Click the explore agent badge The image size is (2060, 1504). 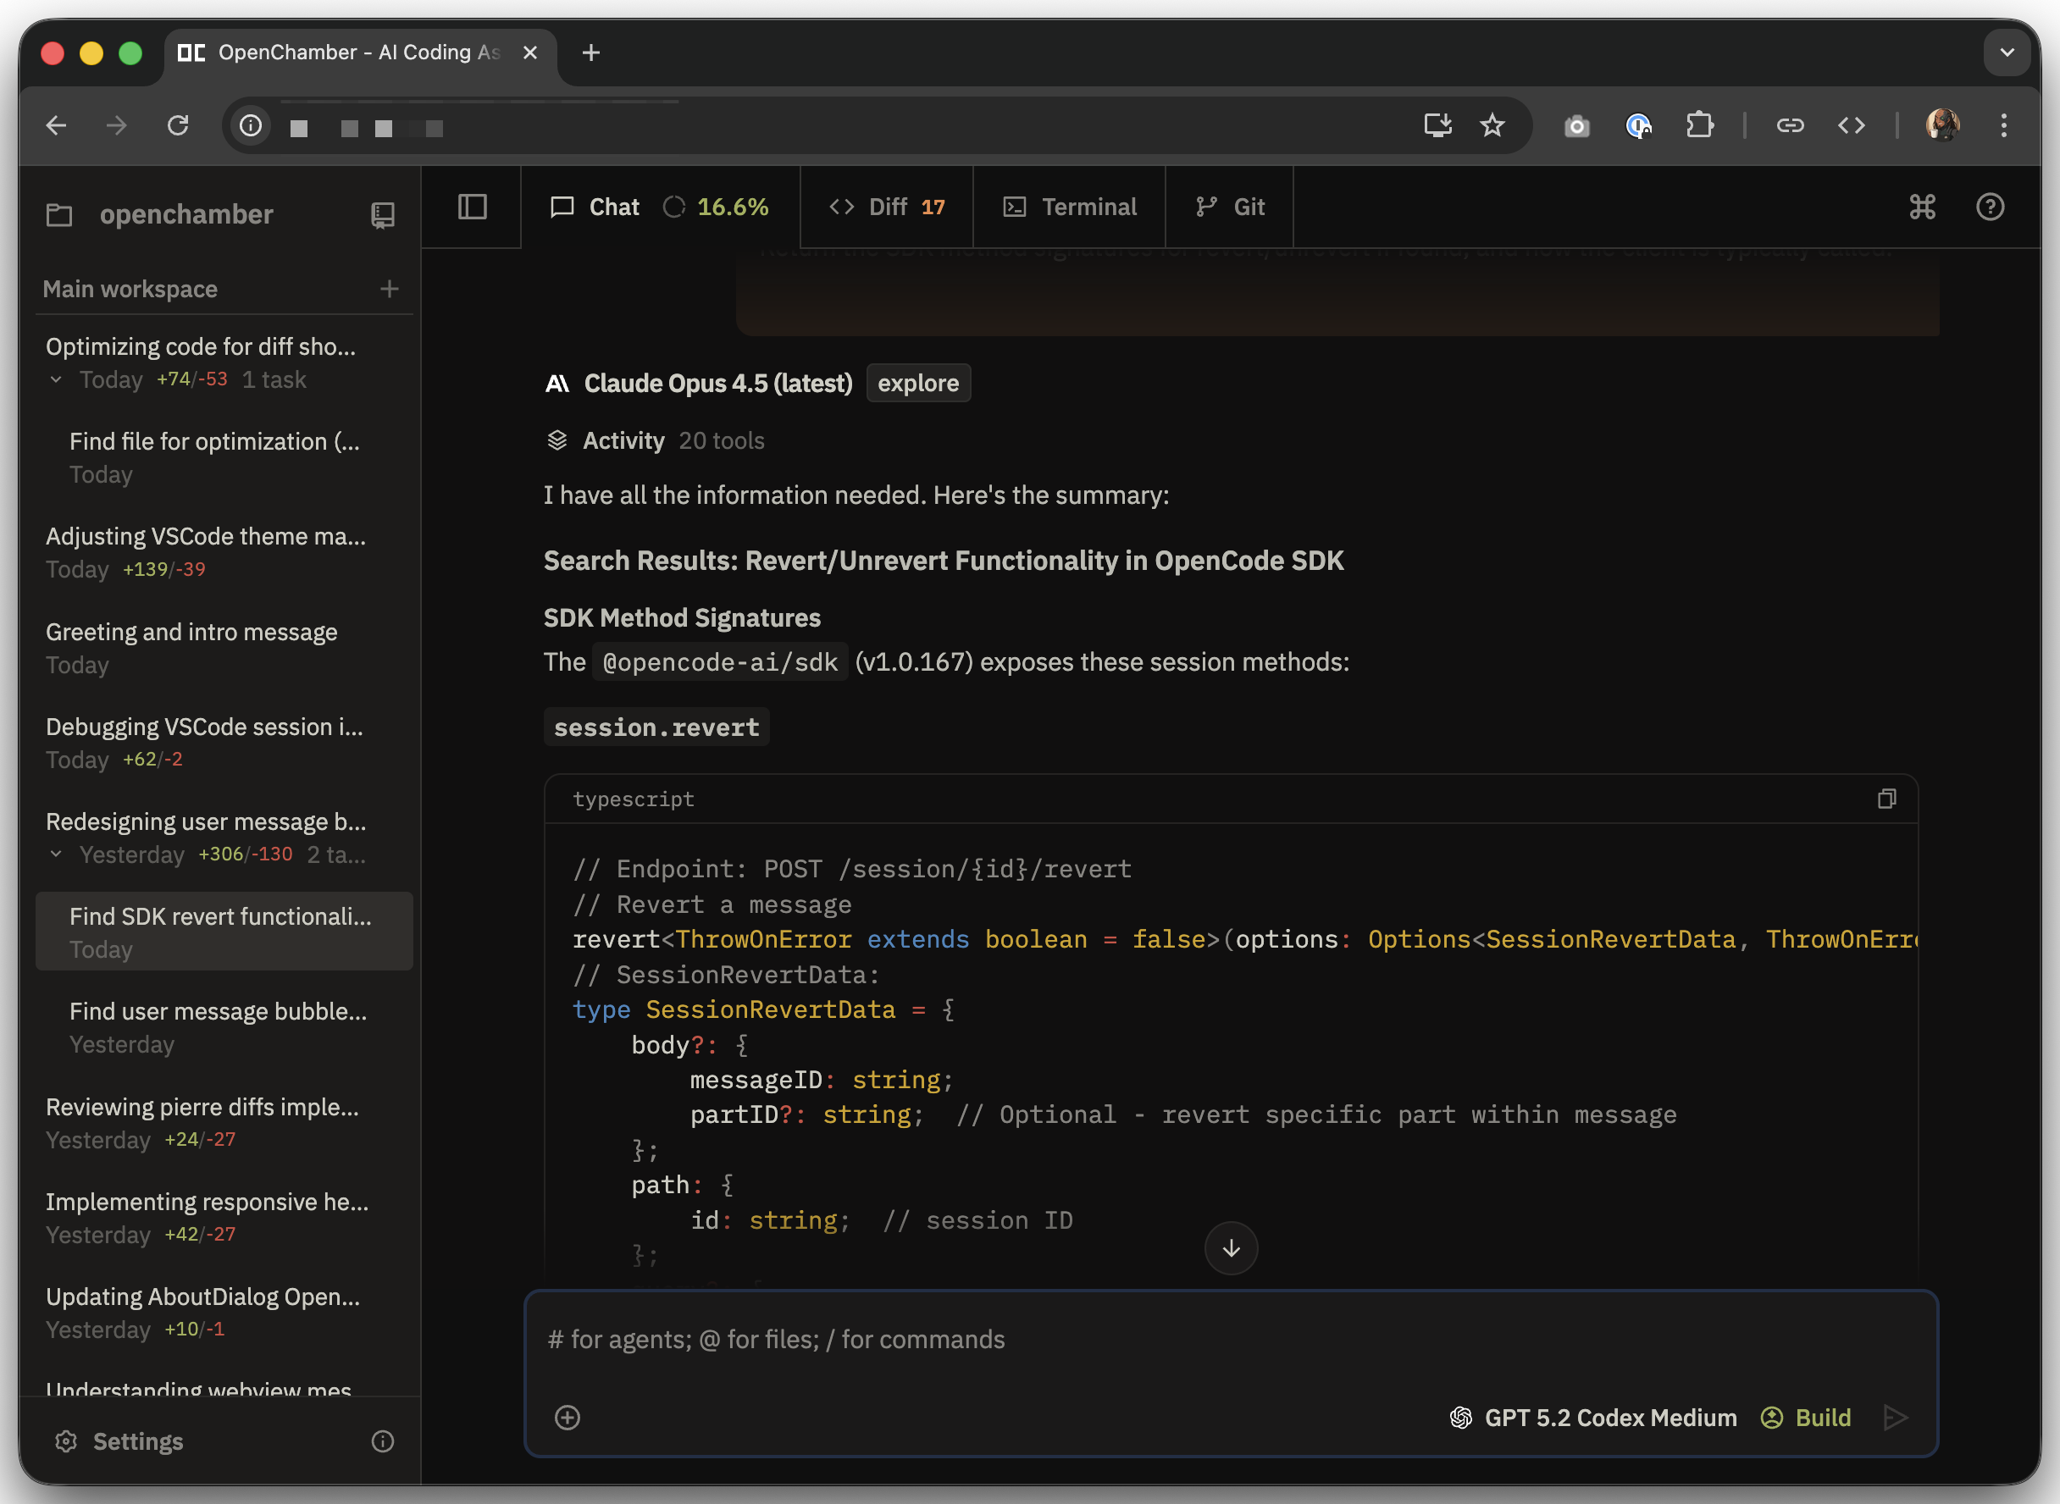click(x=918, y=384)
